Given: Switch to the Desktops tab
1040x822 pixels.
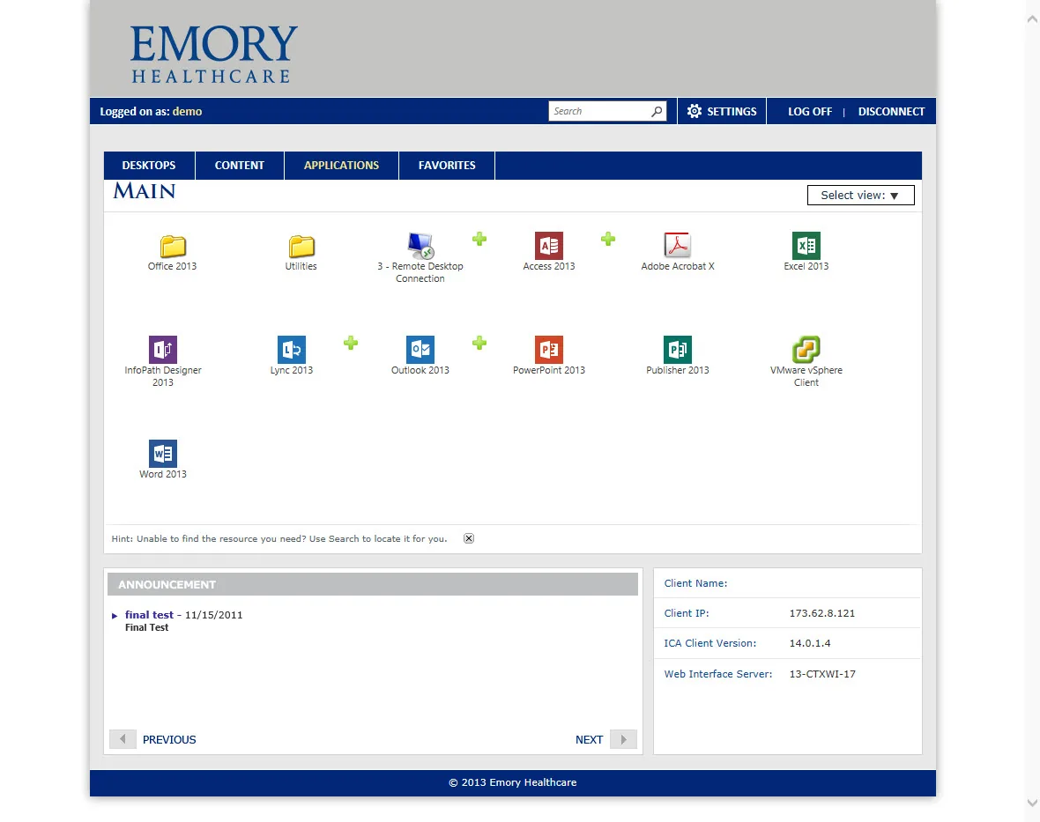Looking at the screenshot, I should [149, 165].
